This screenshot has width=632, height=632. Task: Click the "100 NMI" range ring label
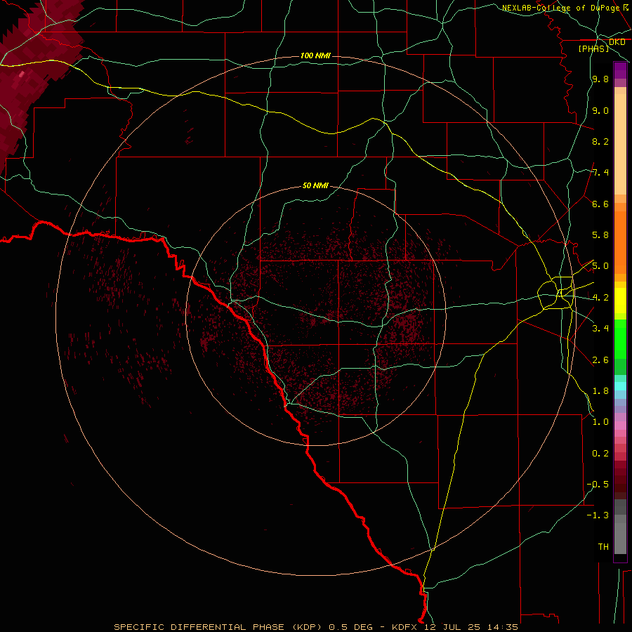(315, 55)
